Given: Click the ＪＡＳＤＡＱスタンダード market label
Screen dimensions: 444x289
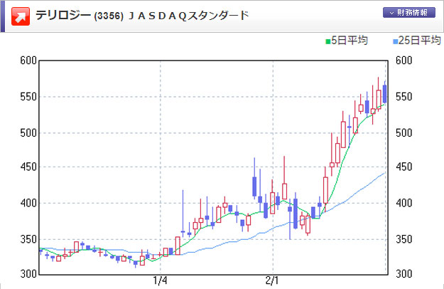Looking at the screenshot, I should point(188,16).
